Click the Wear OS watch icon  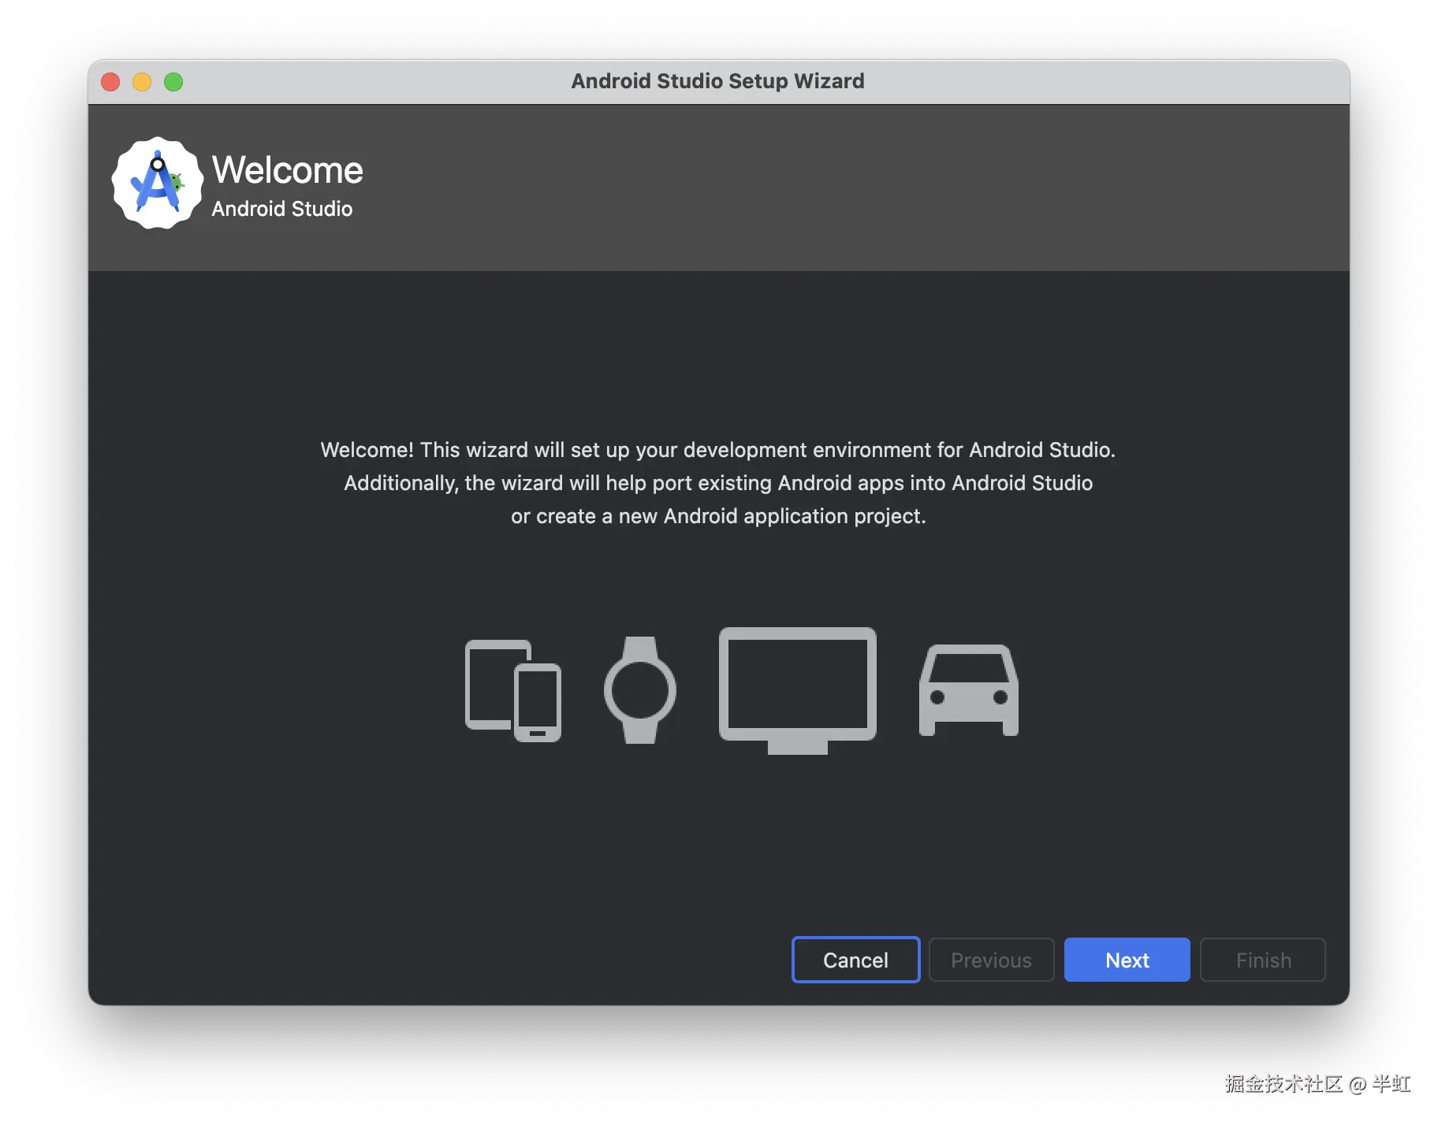click(640, 690)
